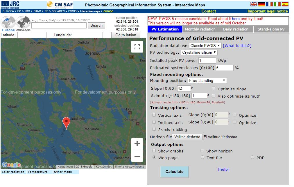Switch language to German flag
This screenshot has height=187, width=294.
pyautogui.click(x=261, y=4)
